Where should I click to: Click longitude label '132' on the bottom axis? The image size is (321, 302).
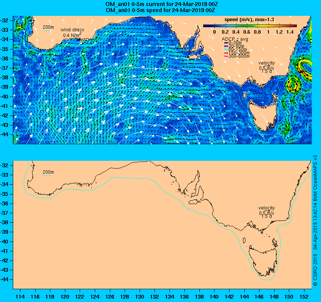(154, 296)
